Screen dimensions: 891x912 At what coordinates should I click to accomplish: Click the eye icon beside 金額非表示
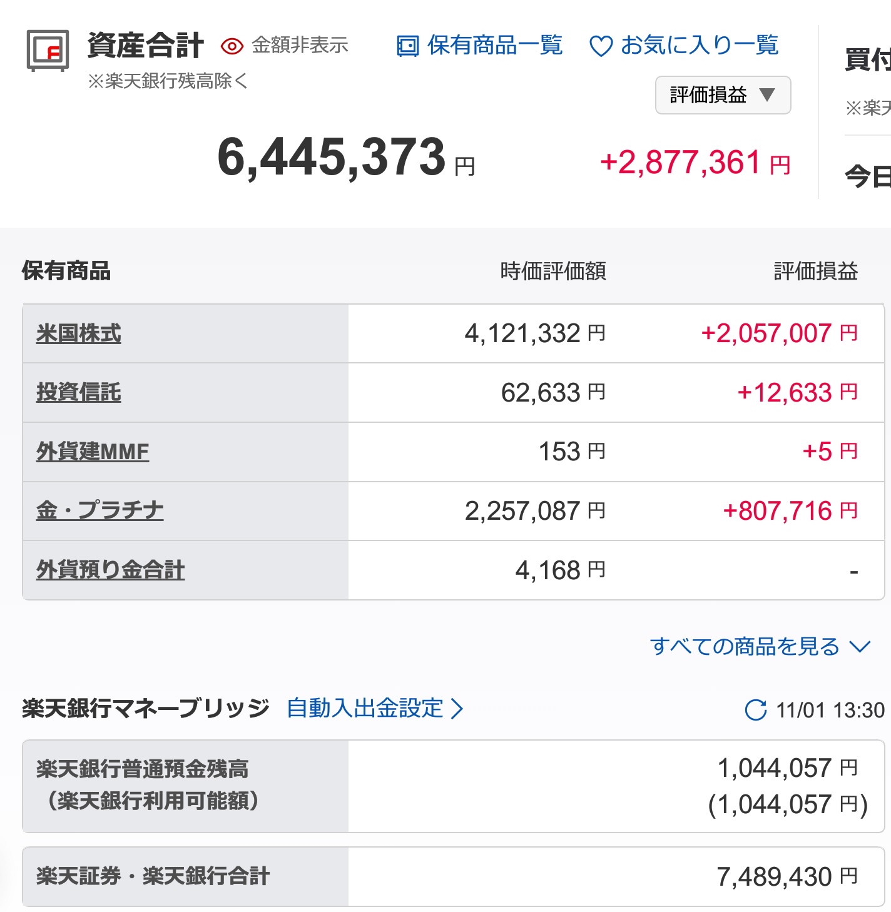[x=232, y=46]
